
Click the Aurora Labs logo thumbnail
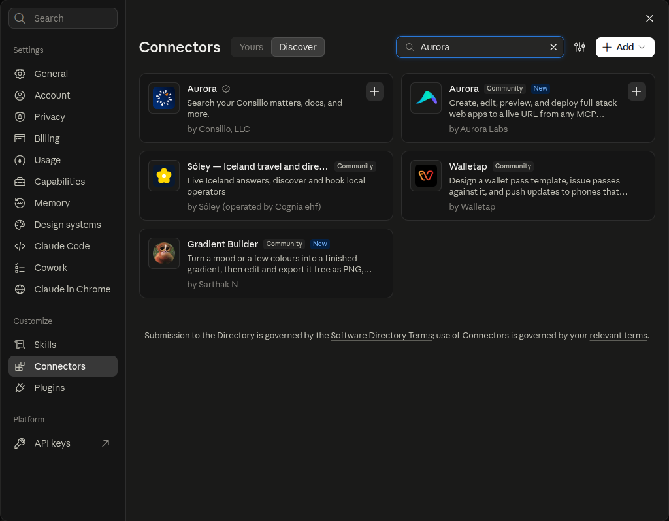(426, 98)
